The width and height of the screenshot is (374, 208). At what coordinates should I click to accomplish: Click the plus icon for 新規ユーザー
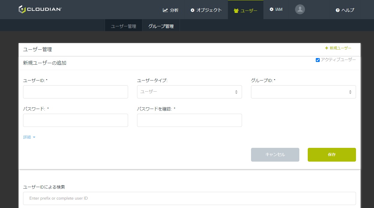click(x=327, y=48)
